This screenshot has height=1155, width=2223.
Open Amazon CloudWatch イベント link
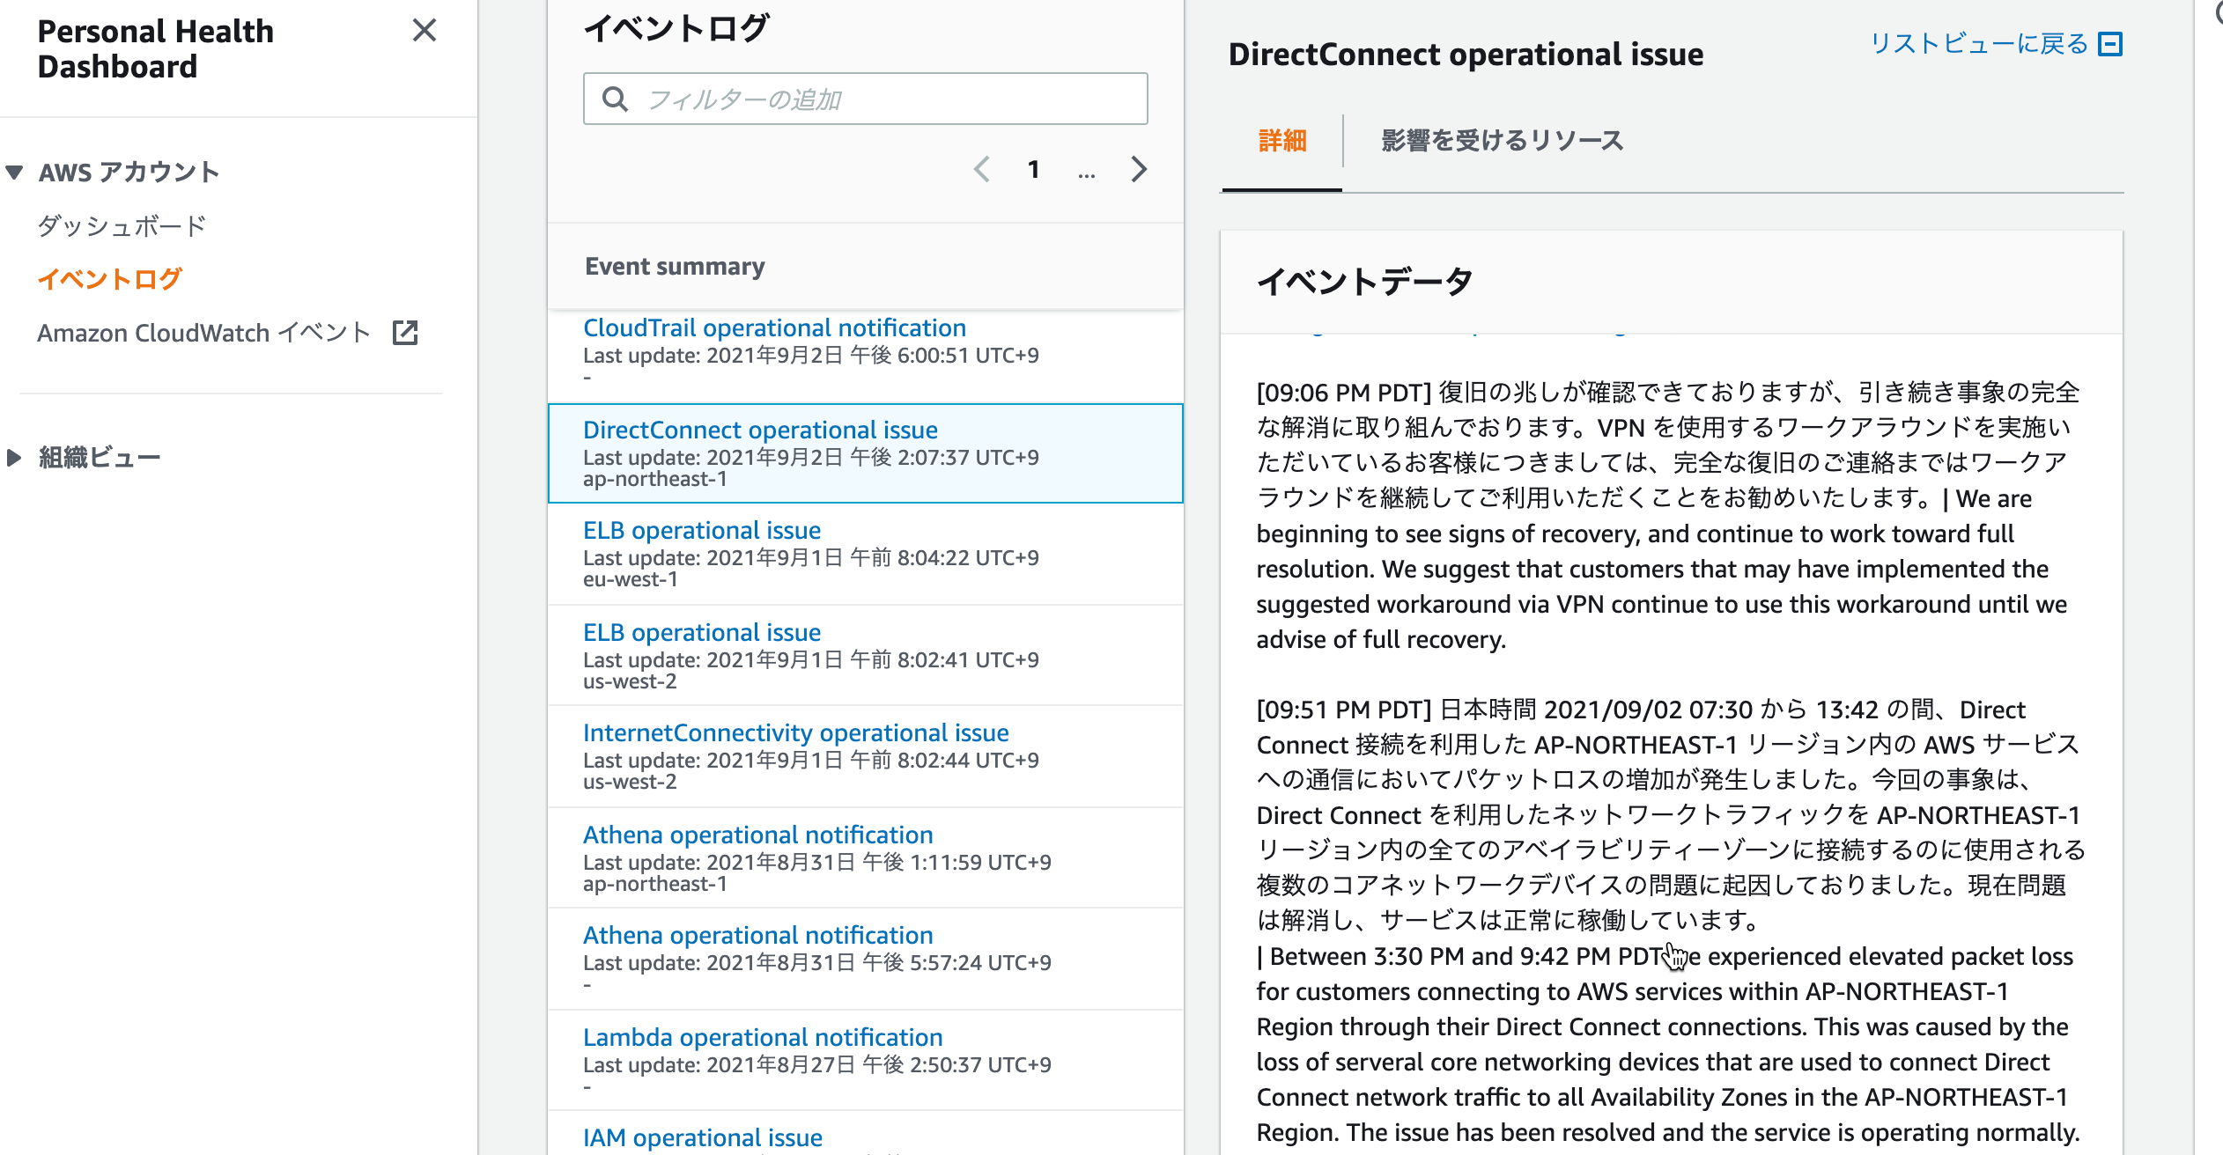click(x=203, y=333)
